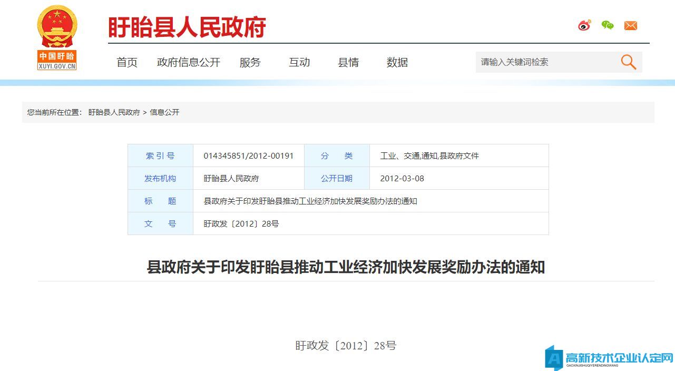Open the 互动 navigation item
The width and height of the screenshot is (675, 371).
pyautogui.click(x=299, y=62)
